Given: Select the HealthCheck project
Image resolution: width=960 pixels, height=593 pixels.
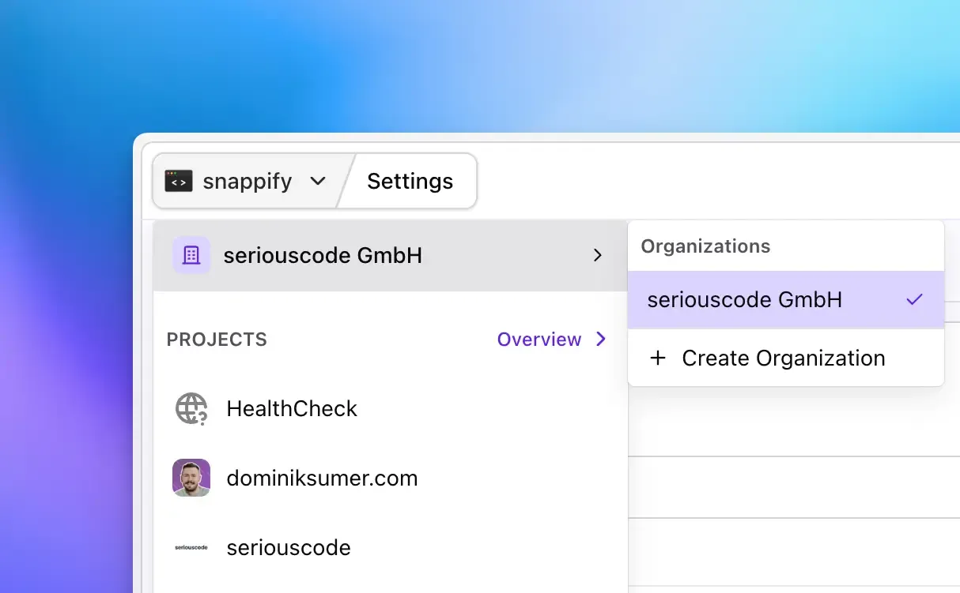Looking at the screenshot, I should pos(292,408).
